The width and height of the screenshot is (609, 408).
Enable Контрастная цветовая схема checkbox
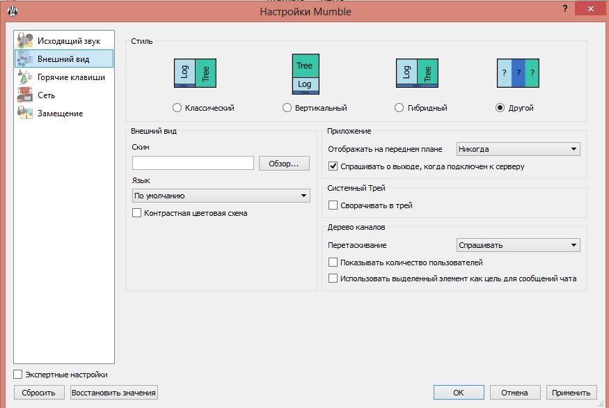tap(136, 213)
